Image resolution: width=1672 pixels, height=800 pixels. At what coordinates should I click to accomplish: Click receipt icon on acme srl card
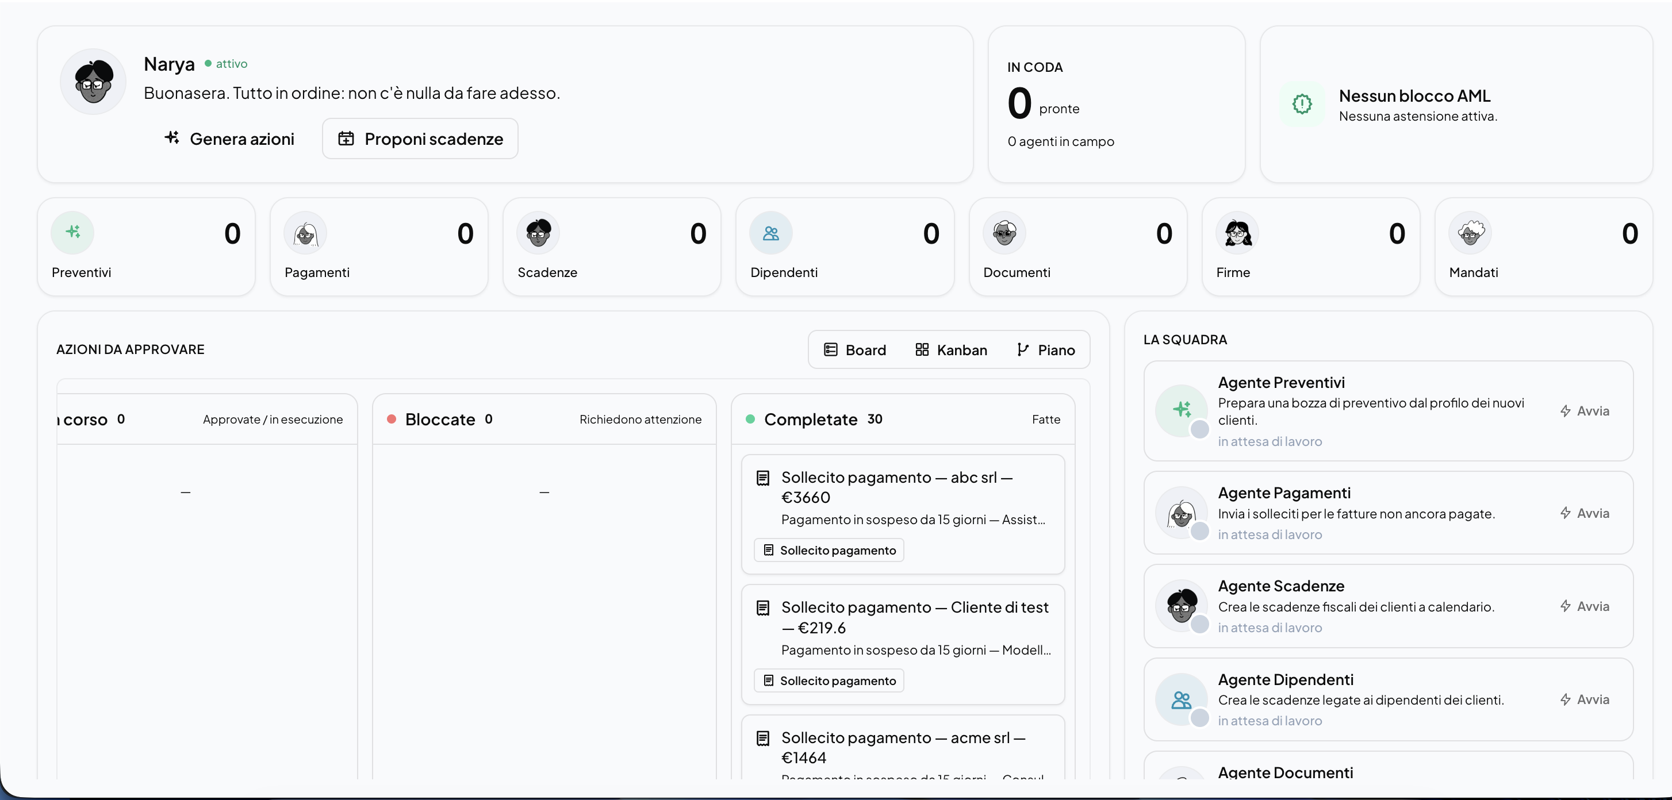pos(764,739)
